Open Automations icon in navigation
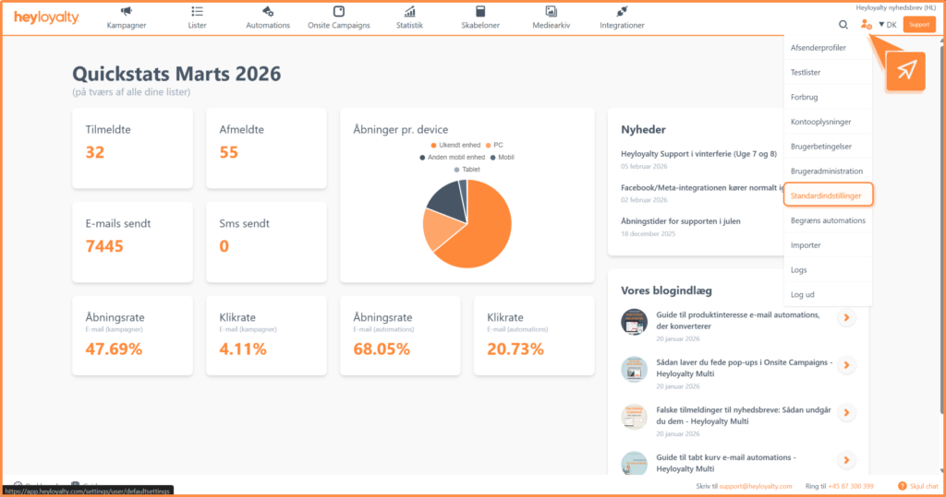 [x=267, y=12]
